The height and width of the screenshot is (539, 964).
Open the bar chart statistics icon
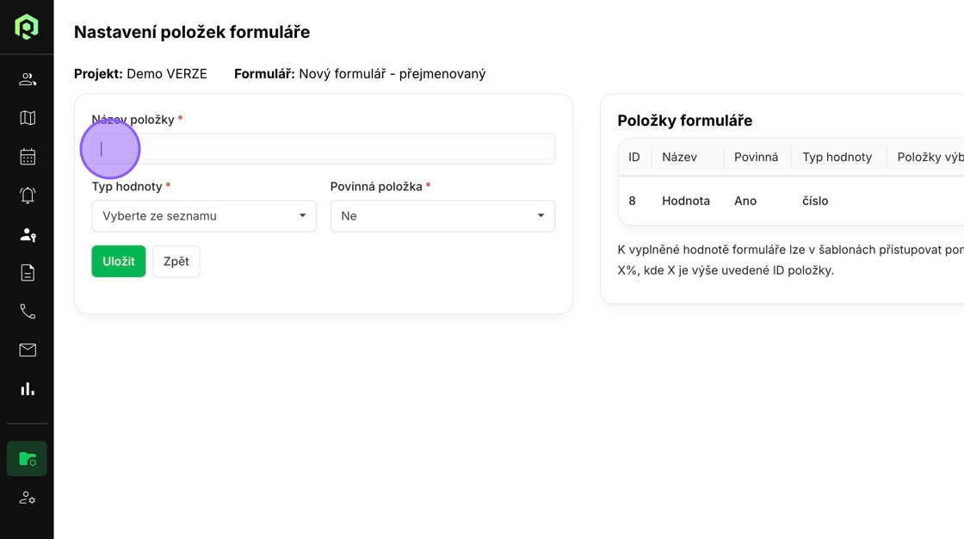[x=27, y=389]
